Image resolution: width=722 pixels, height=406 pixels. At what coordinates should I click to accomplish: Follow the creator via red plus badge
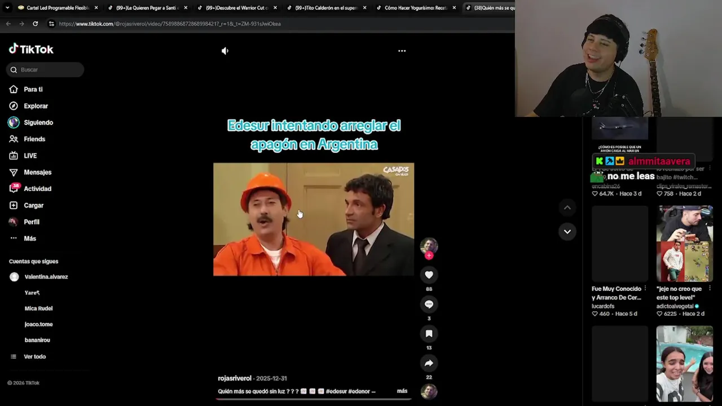pyautogui.click(x=429, y=255)
